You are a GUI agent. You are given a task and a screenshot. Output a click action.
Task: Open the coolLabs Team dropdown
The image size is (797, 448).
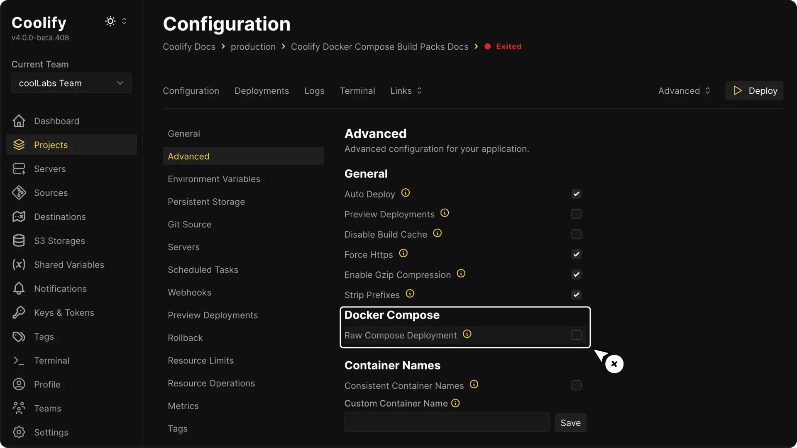pyautogui.click(x=71, y=83)
